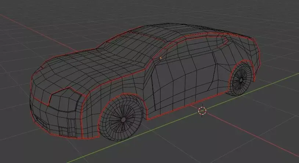Select the red-outlined headlight on the car front
Viewport: 299px width, 163px height.
65,100
